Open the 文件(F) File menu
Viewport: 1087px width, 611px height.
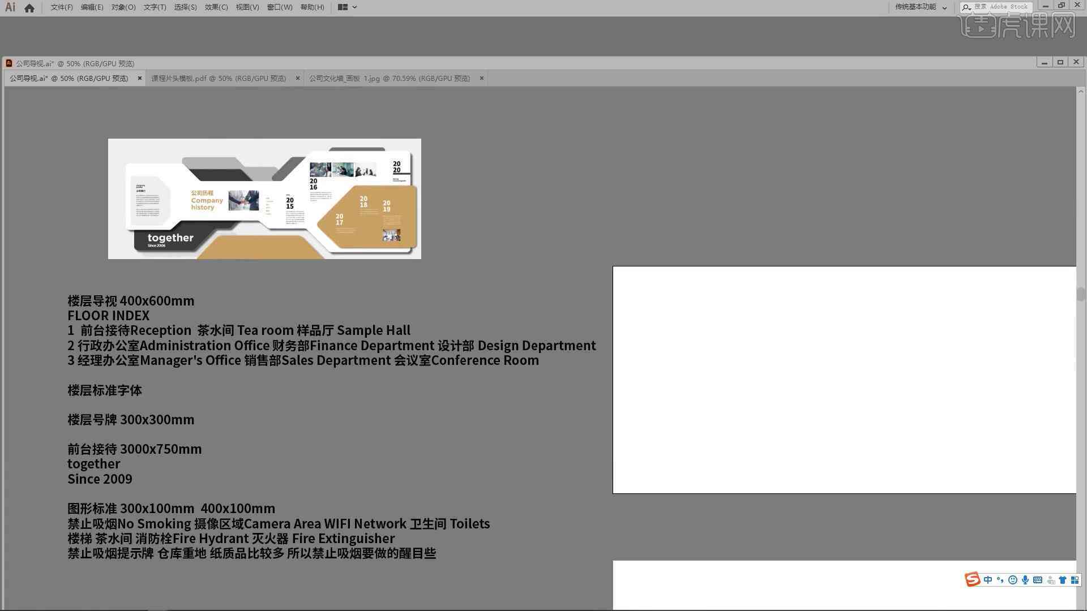(59, 7)
